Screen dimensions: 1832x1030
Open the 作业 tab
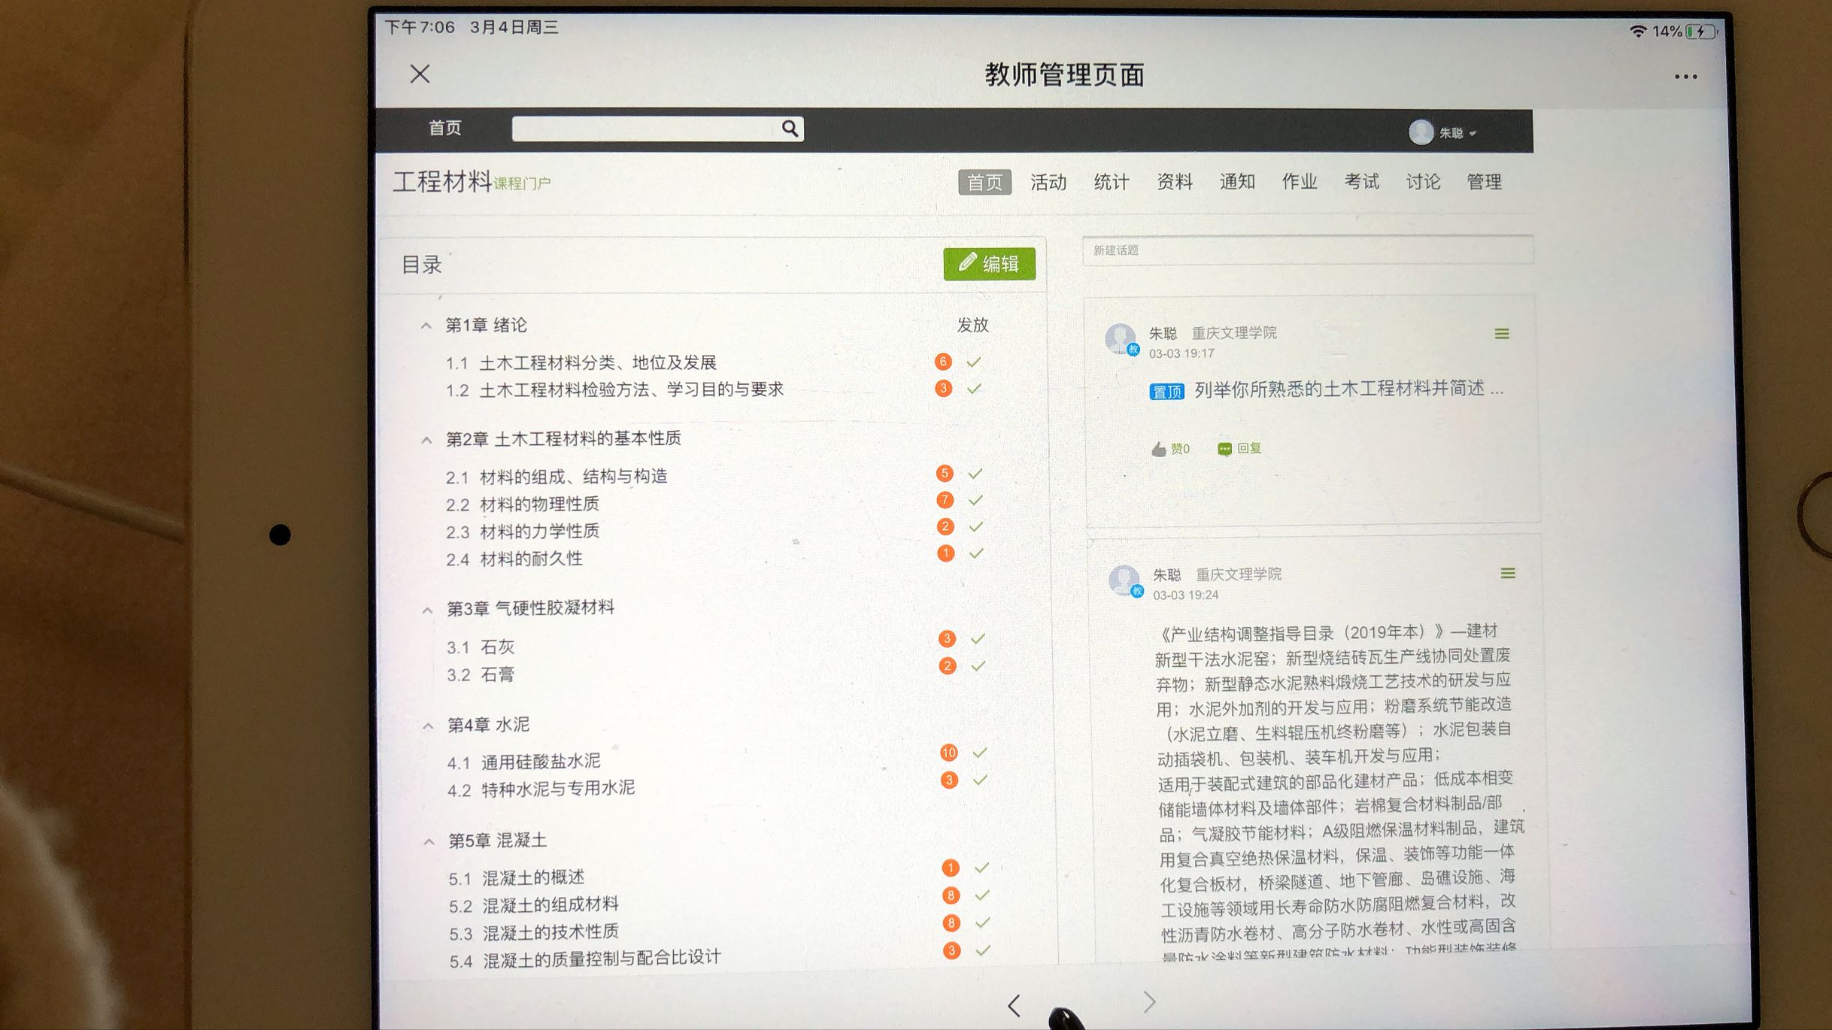click(1299, 181)
